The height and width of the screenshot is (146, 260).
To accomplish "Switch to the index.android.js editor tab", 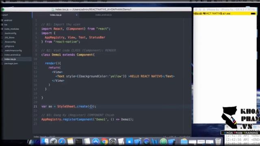I will coord(104,15).
